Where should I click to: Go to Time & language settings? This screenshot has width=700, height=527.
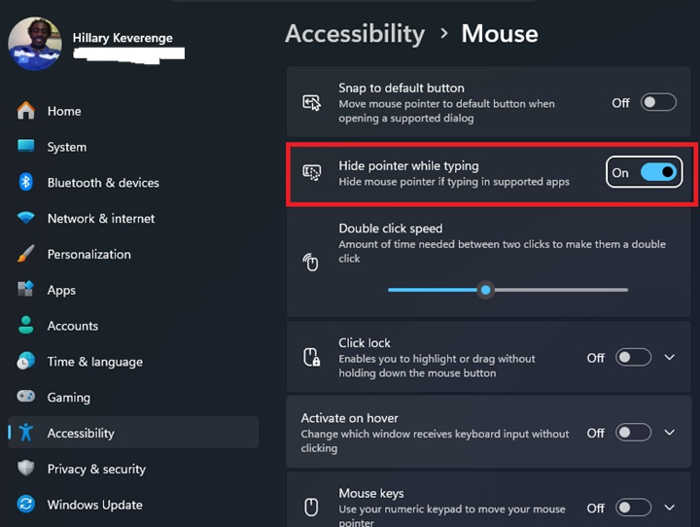[x=133, y=361]
